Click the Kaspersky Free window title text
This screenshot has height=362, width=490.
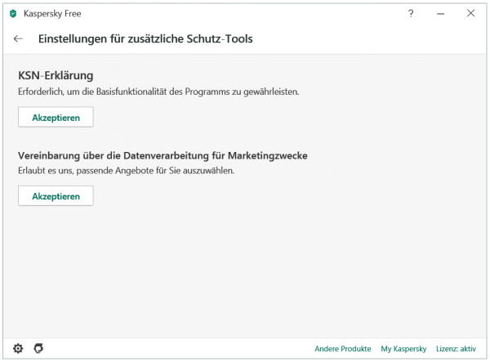pos(51,13)
